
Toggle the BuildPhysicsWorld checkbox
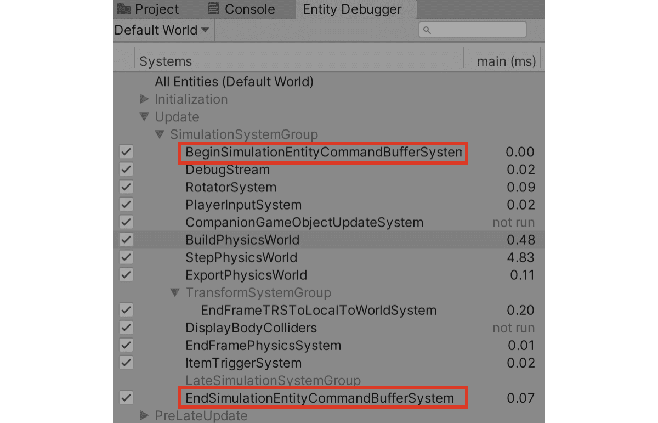tap(126, 240)
